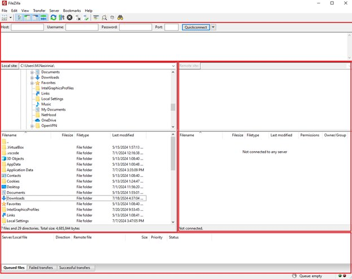352x279 pixels.
Task: Open the Edit menu
Action: tap(14, 11)
